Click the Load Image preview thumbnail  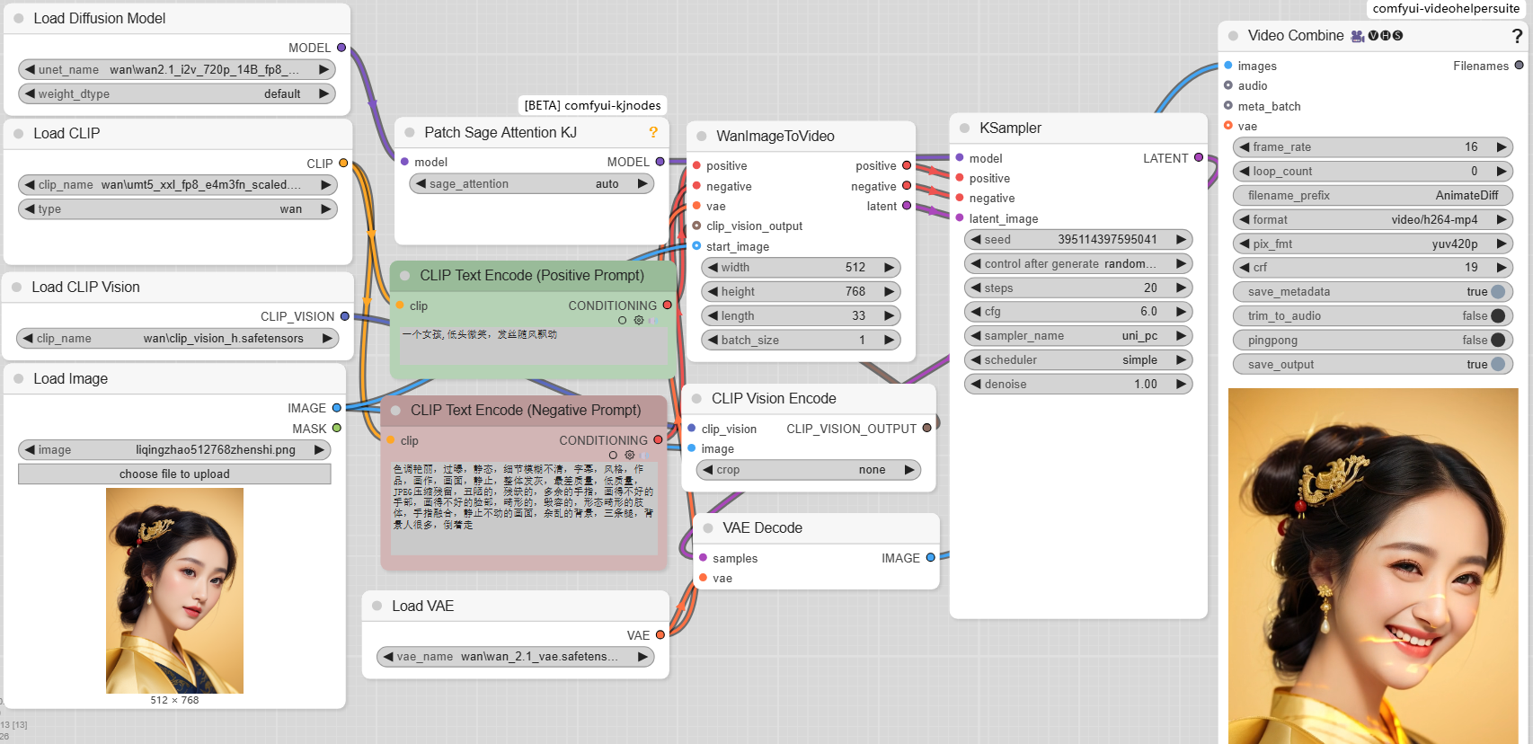(174, 590)
